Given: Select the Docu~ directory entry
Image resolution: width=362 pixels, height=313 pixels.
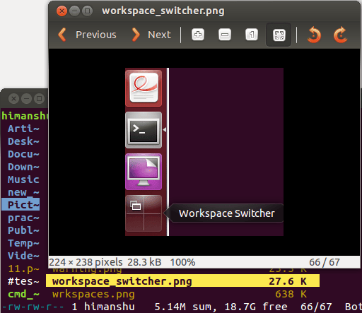Looking at the screenshot, I should (23, 154).
